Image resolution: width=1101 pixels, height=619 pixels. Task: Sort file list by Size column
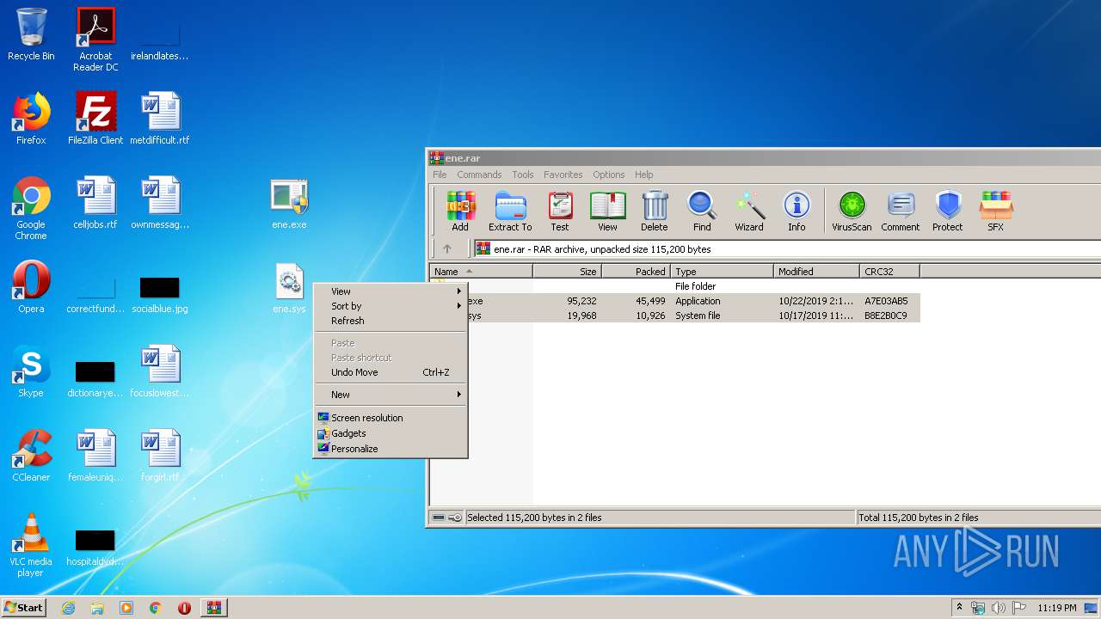point(568,272)
